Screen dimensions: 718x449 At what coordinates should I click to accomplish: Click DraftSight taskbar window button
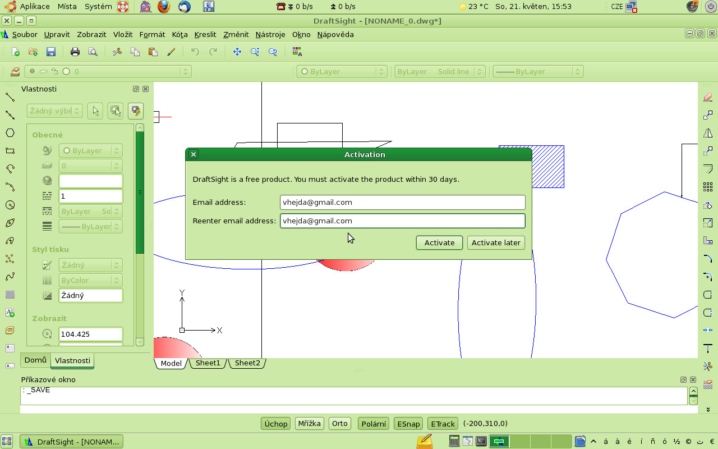pyautogui.click(x=71, y=442)
